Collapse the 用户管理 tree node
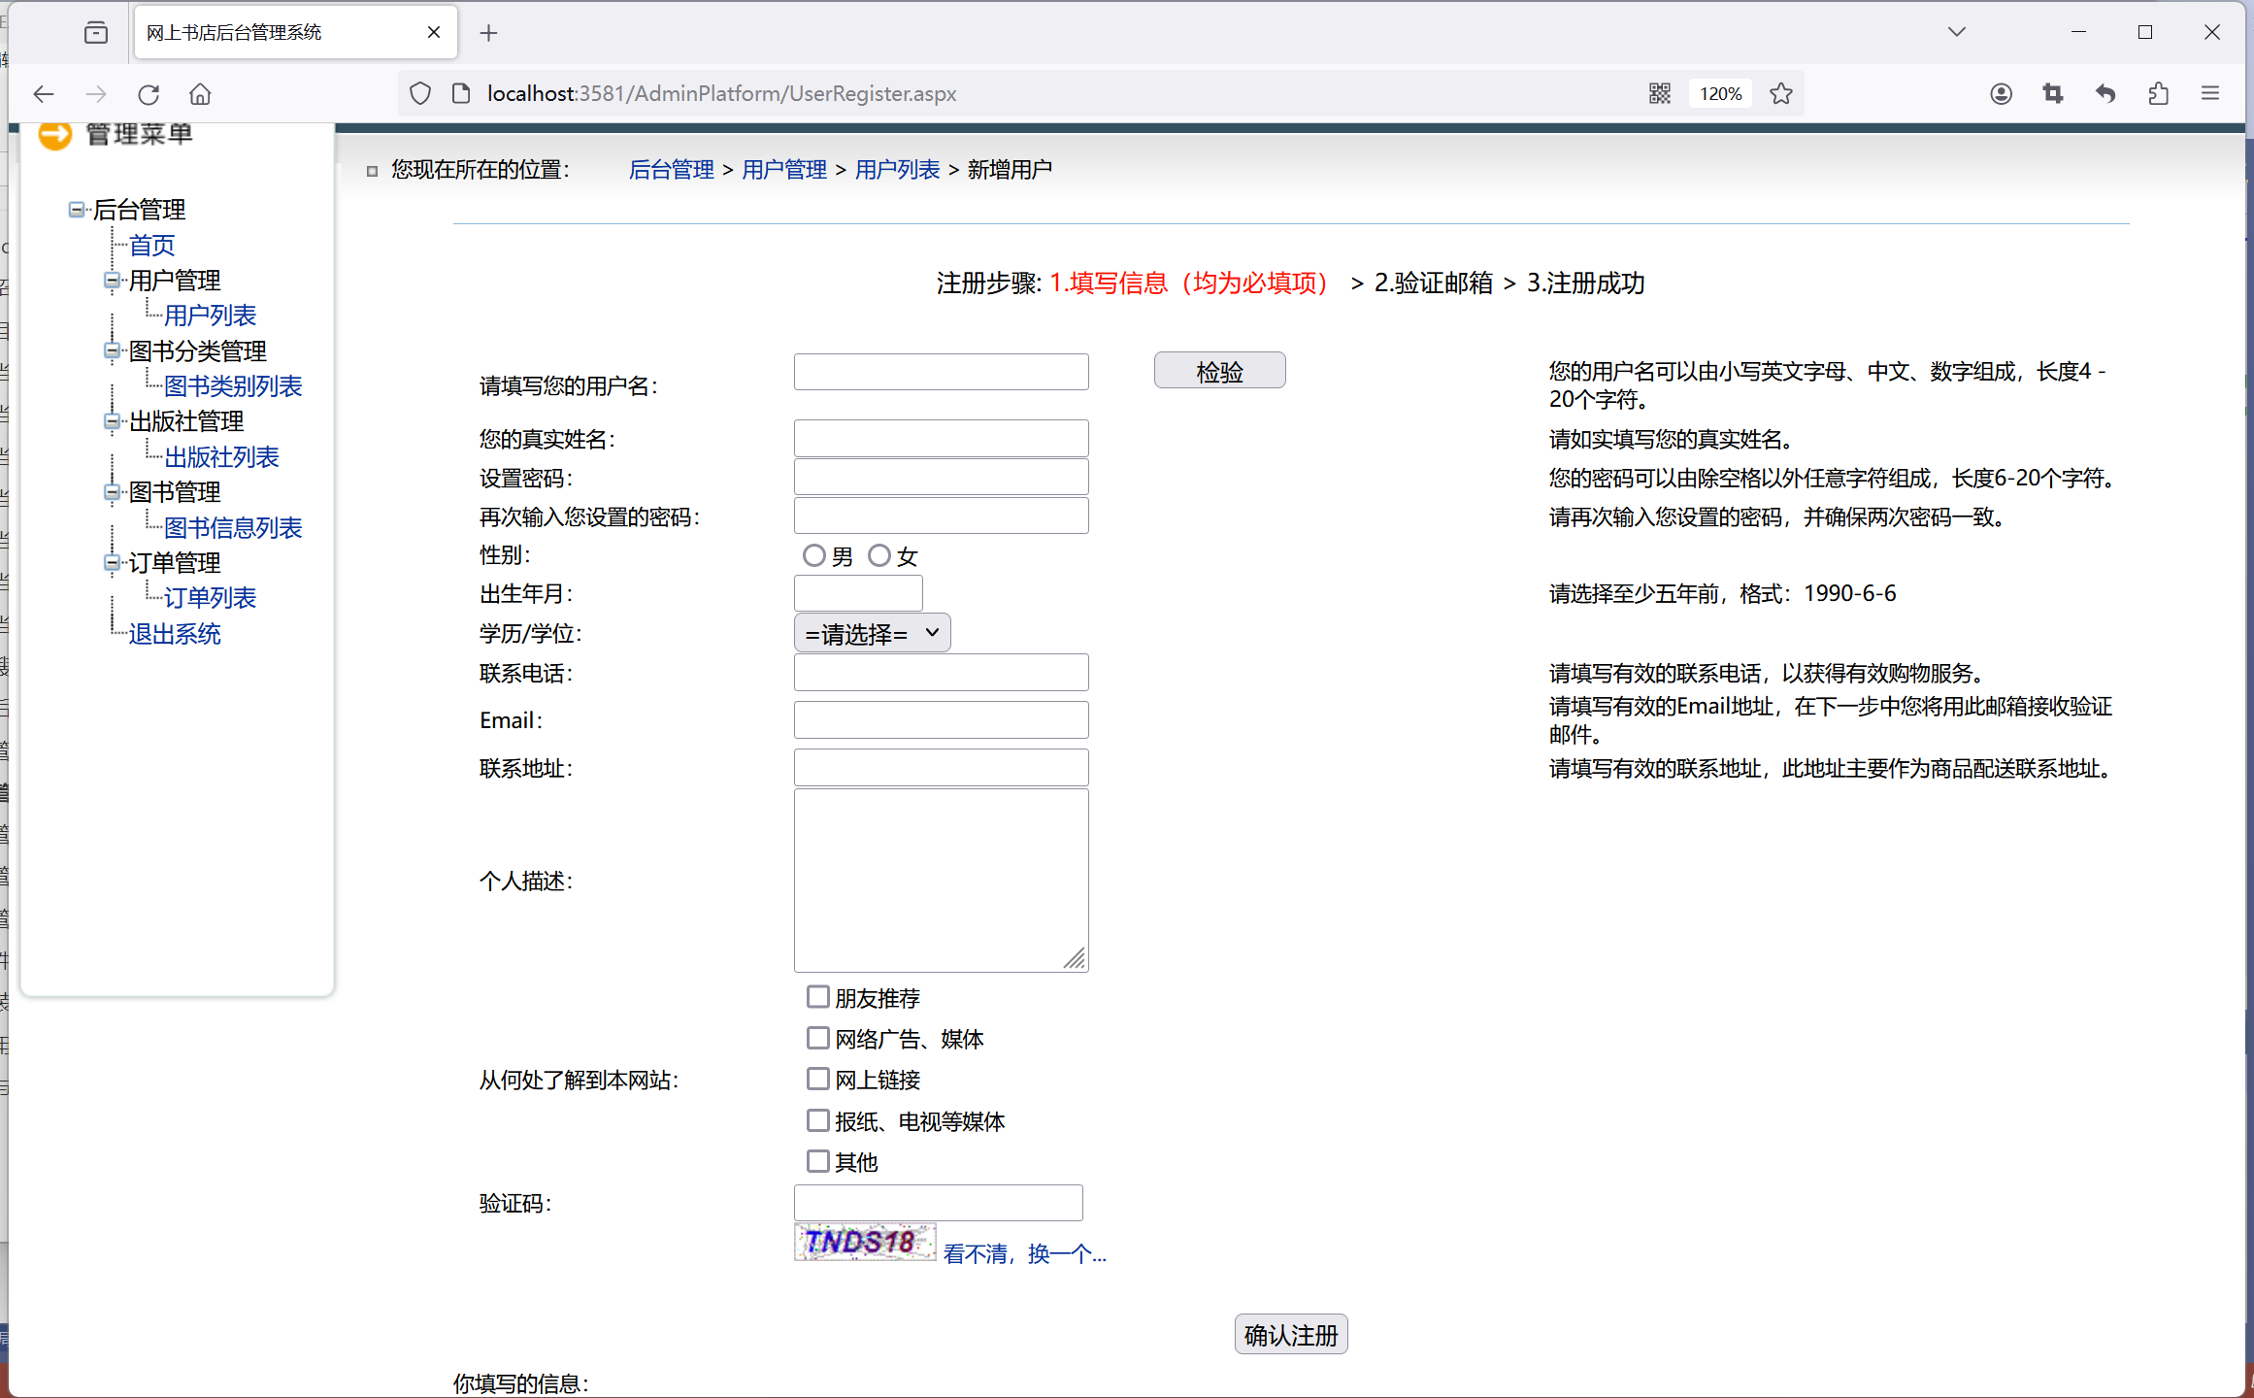This screenshot has width=2254, height=1398. pos(112,281)
